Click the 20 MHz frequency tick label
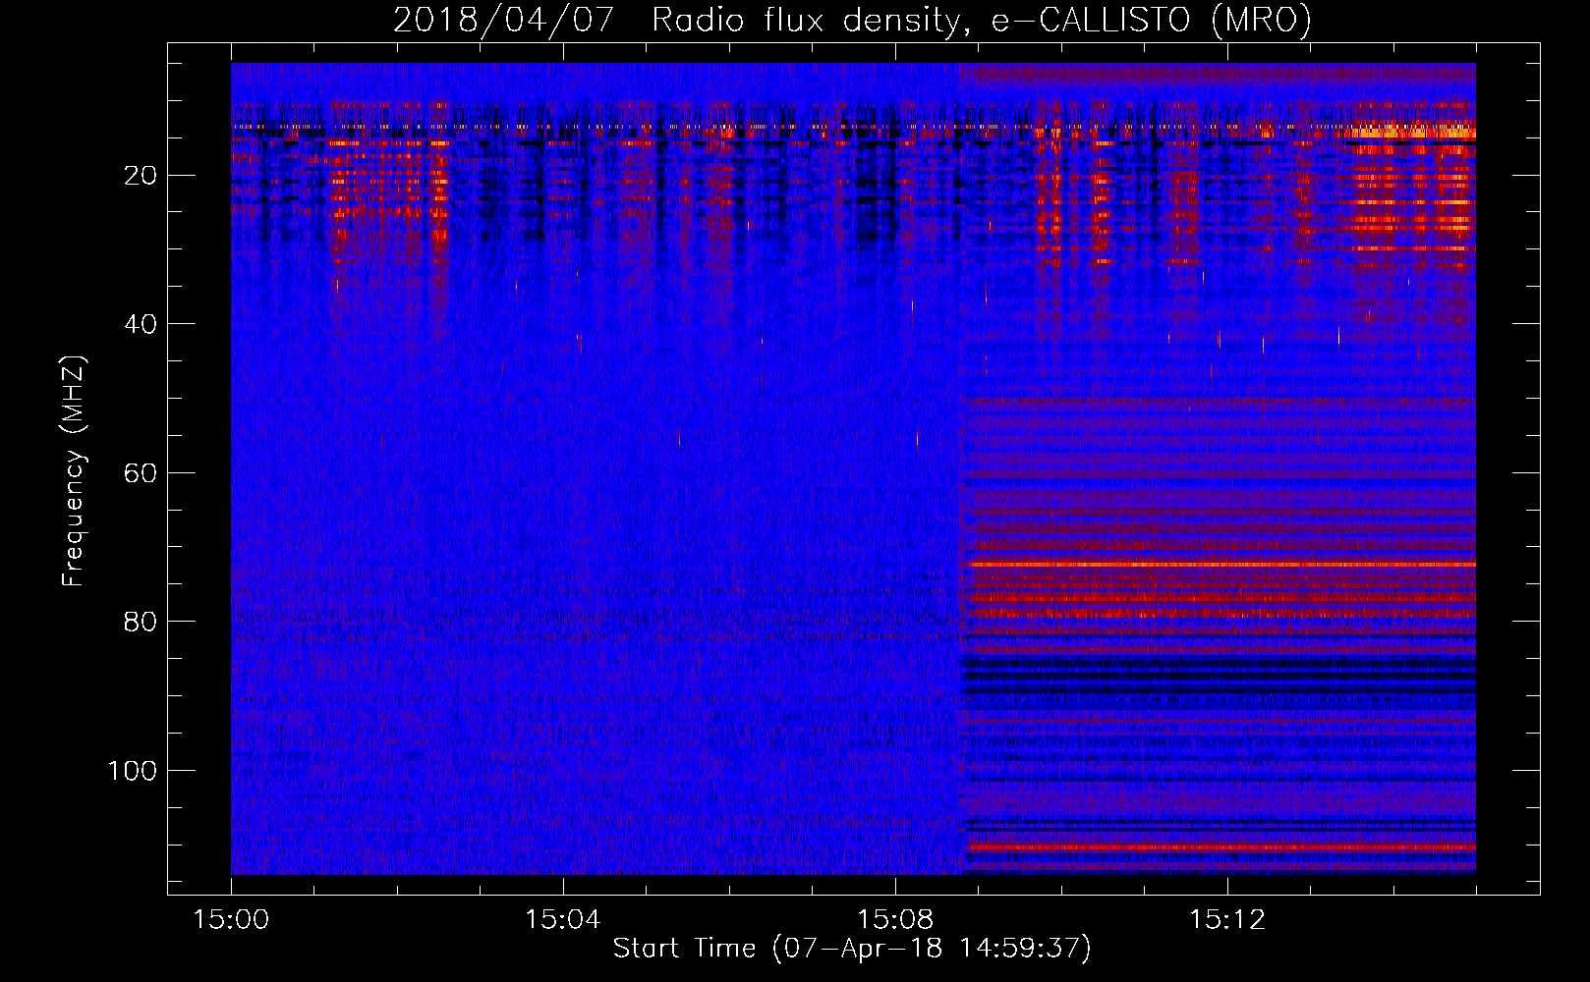This screenshot has height=982, width=1590. pyautogui.click(x=142, y=176)
